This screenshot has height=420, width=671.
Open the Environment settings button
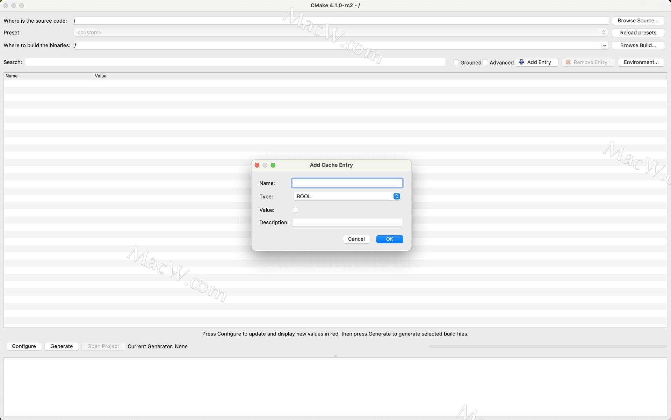point(641,62)
